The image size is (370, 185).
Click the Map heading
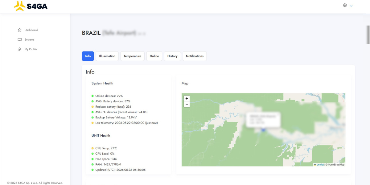(x=185, y=83)
